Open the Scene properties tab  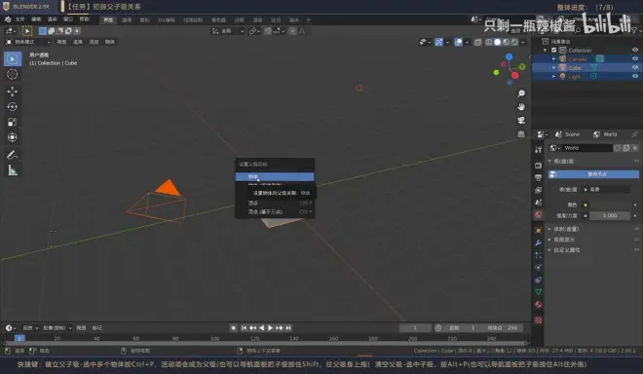539,203
